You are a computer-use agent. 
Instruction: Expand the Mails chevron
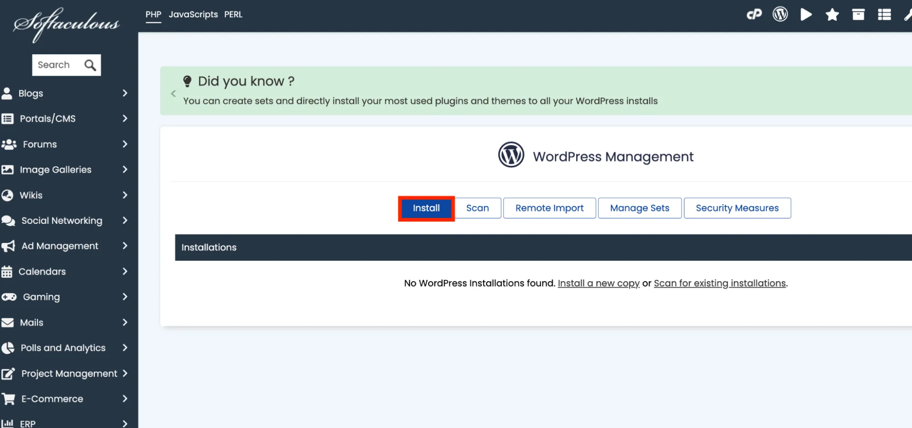125,323
